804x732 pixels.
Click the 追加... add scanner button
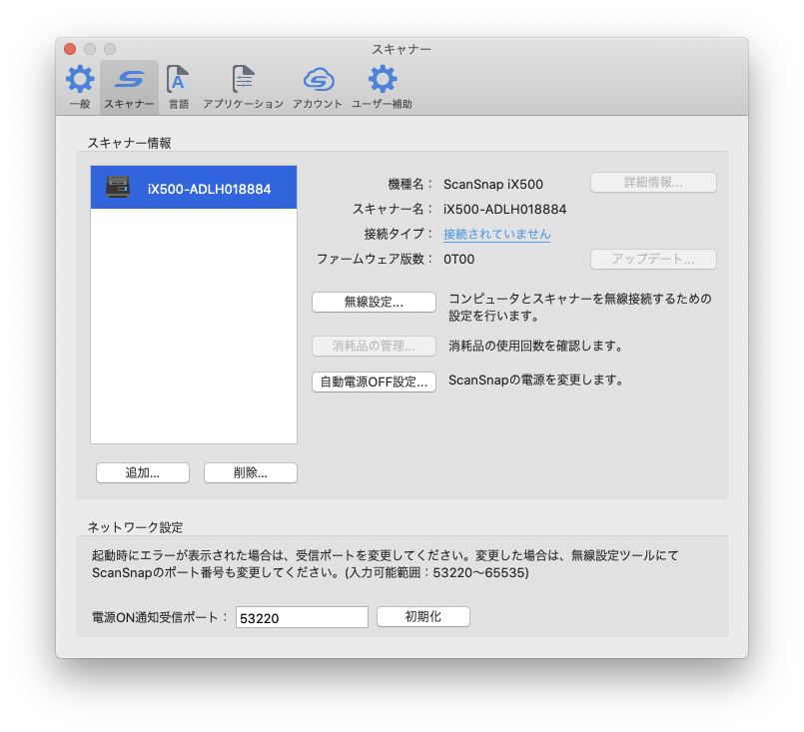(x=143, y=473)
